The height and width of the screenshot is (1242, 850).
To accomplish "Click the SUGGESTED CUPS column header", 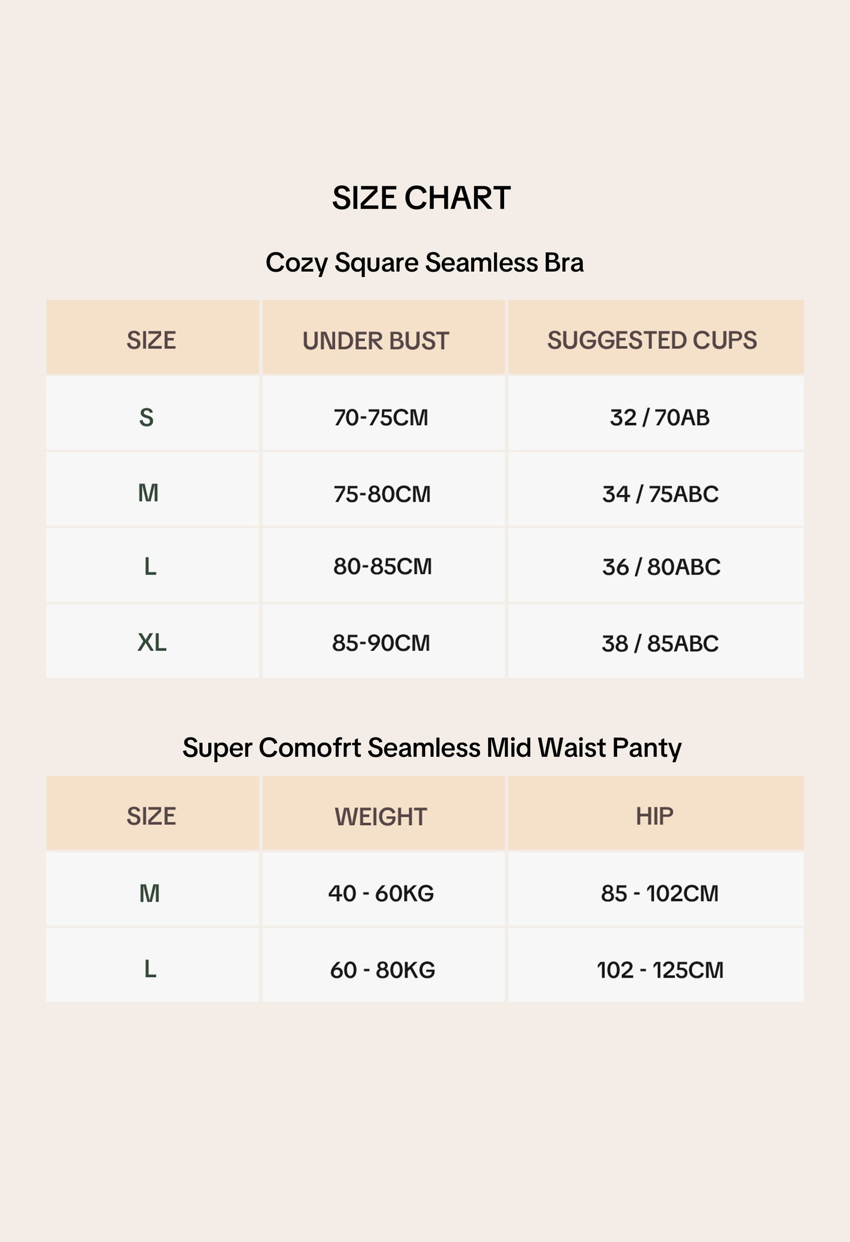I will pyautogui.click(x=652, y=340).
